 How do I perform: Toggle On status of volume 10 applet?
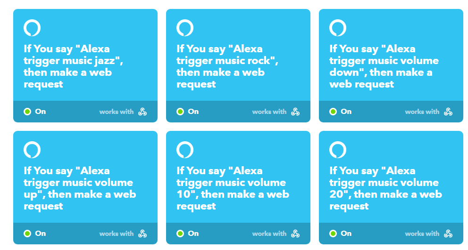187,234
